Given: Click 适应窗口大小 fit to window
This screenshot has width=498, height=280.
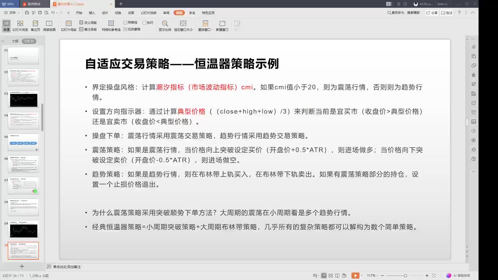Looking at the screenshot, I should (183, 26).
